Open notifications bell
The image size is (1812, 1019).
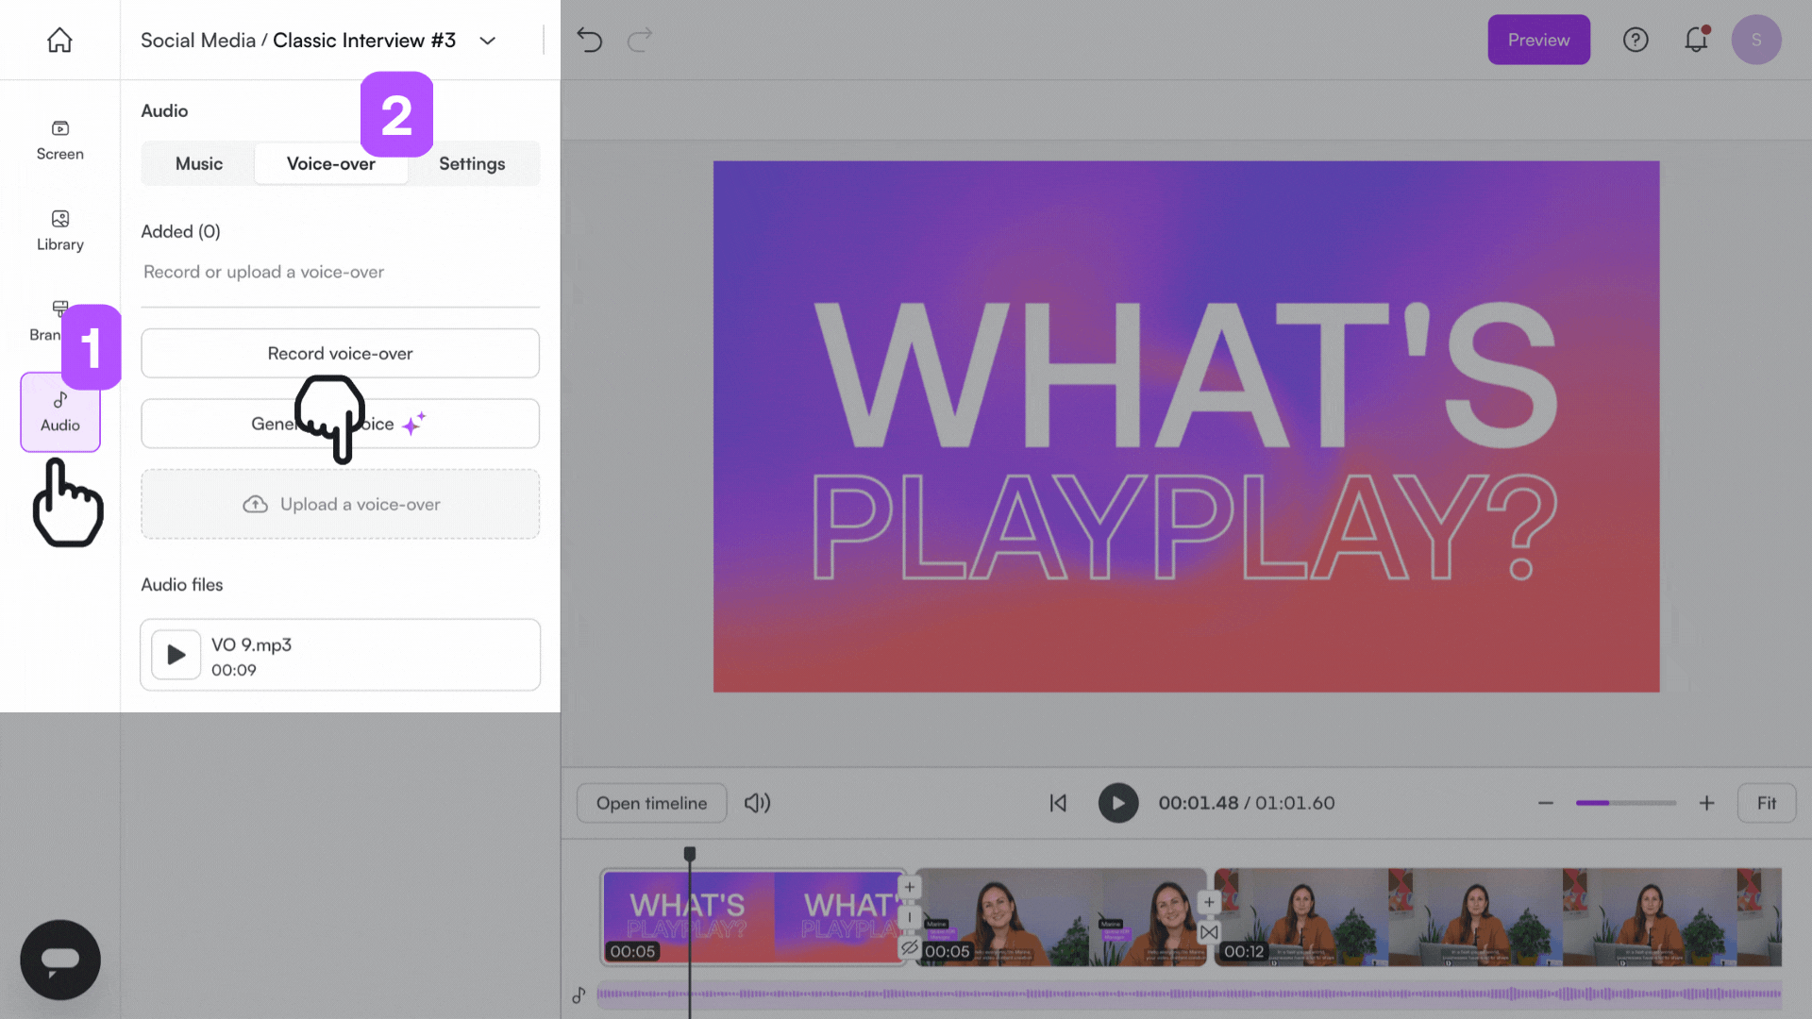coord(1696,40)
